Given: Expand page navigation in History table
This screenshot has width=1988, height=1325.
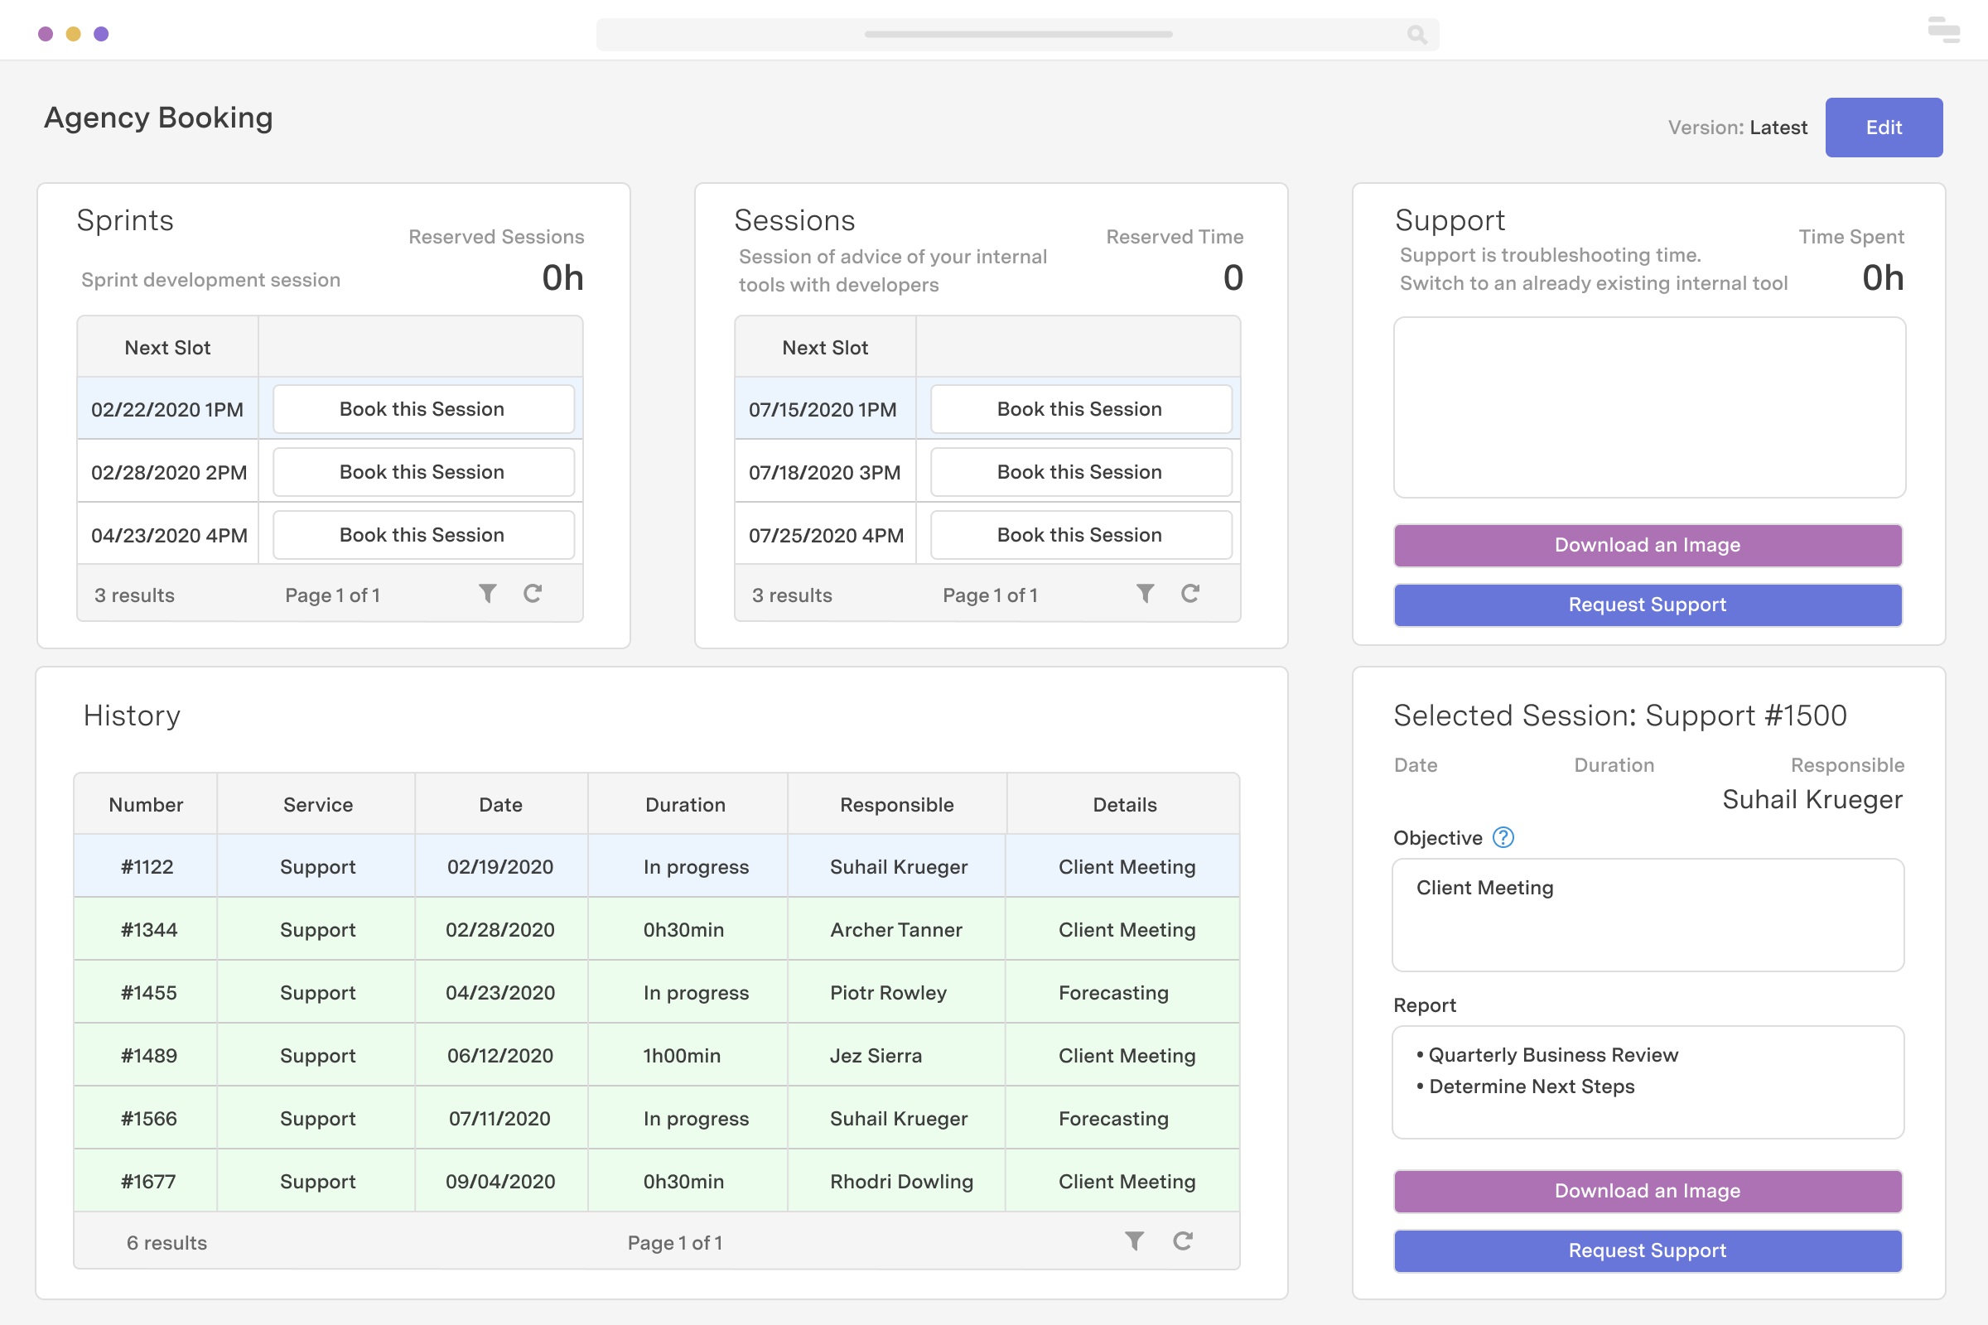Looking at the screenshot, I should tap(674, 1242).
